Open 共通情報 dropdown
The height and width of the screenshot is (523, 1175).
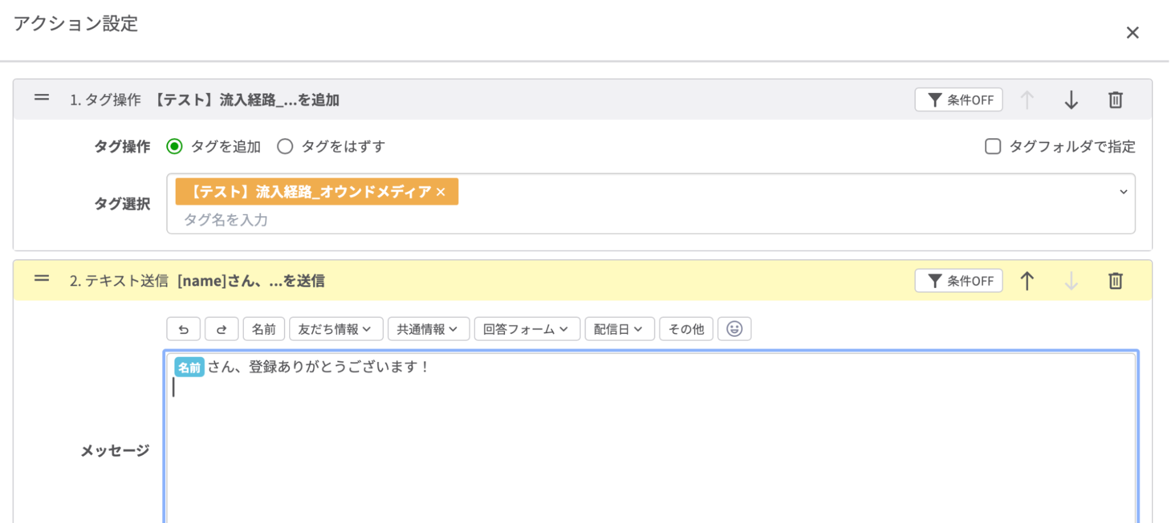[429, 329]
